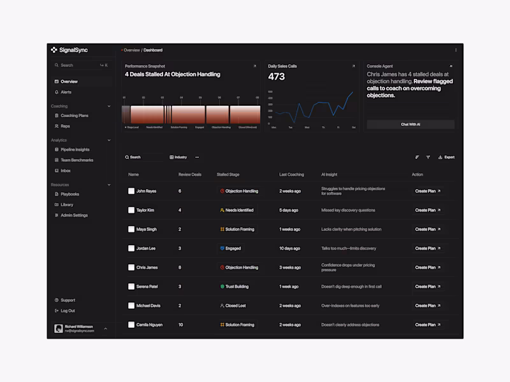510x382 pixels.
Task: Create Plan for Taylor Kim
Action: (427, 210)
